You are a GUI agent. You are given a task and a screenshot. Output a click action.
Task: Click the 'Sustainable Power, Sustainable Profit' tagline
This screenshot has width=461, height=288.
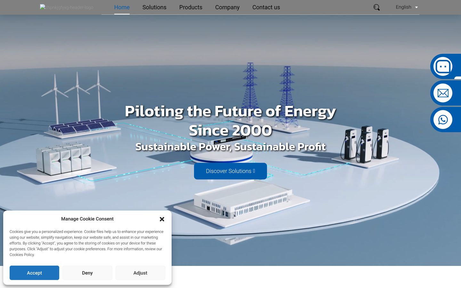coord(230,147)
